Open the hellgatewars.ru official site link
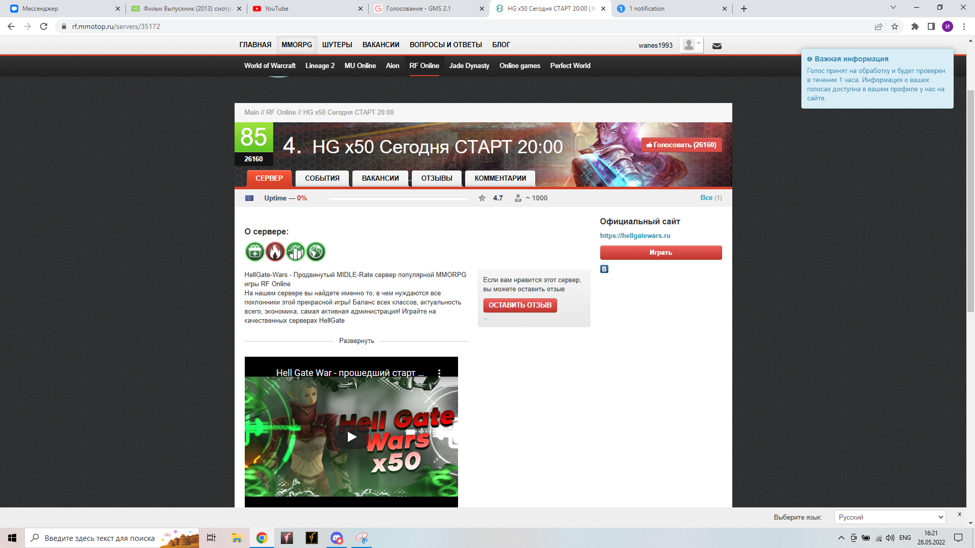 tap(635, 235)
